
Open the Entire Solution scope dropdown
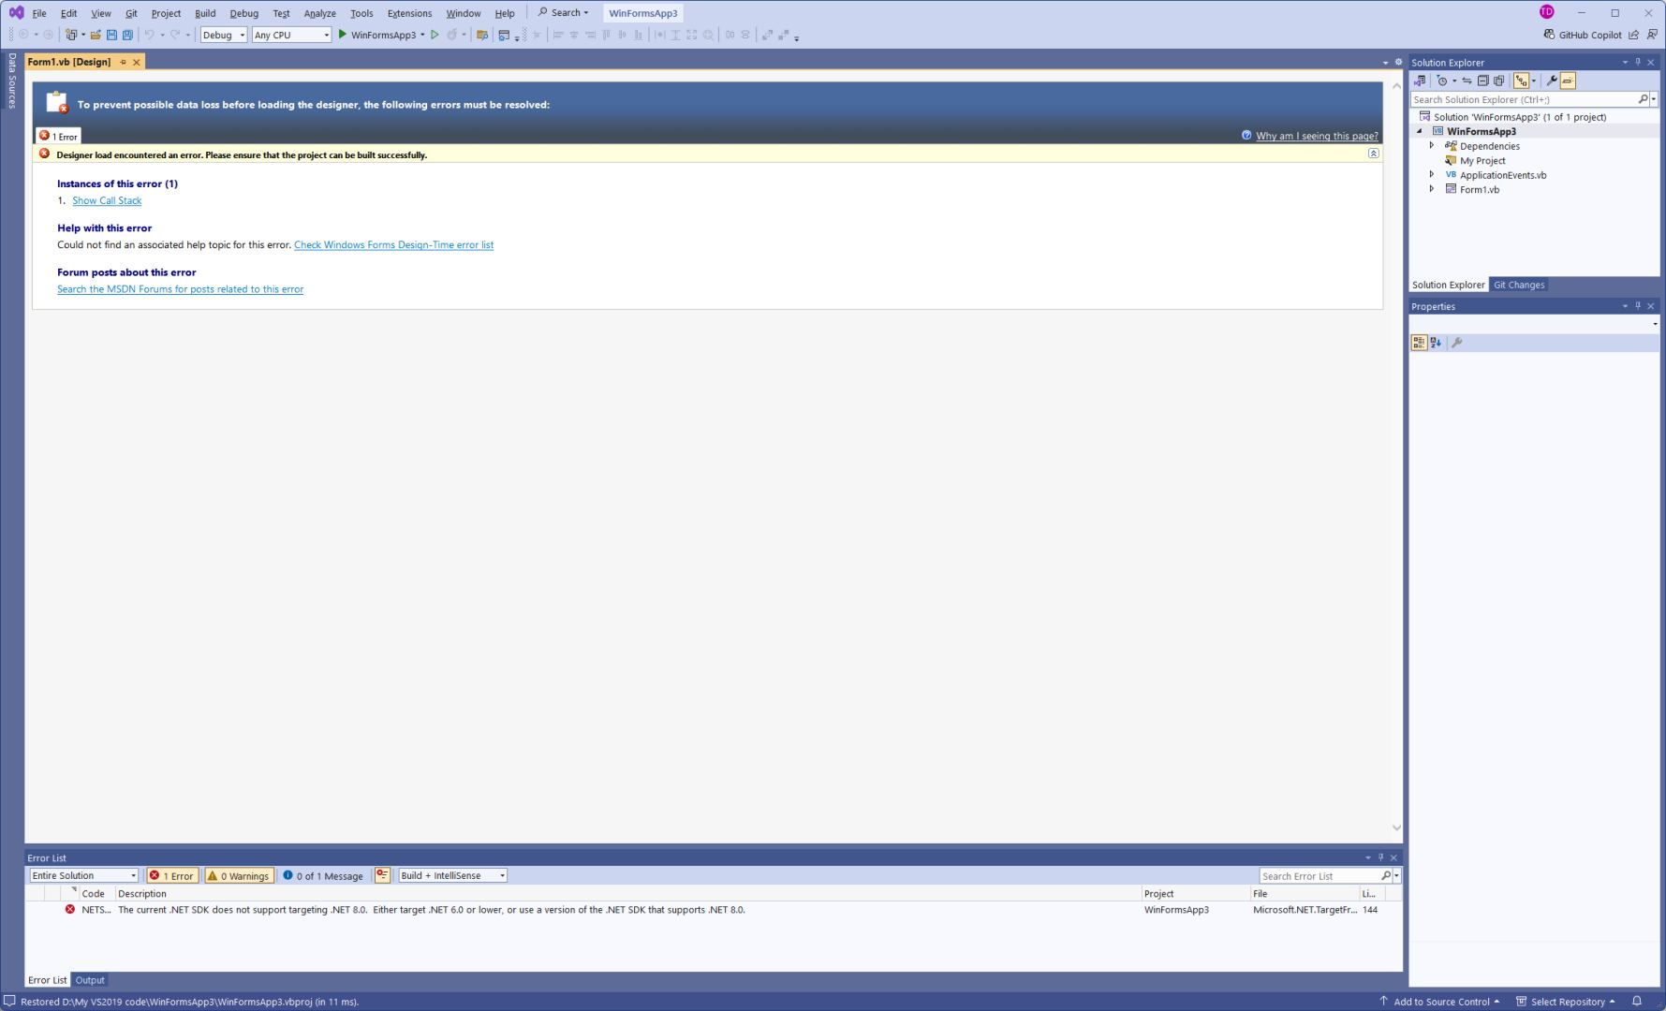point(83,875)
